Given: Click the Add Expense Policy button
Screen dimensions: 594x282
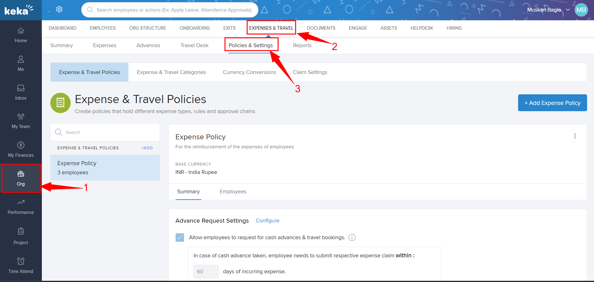Looking at the screenshot, I should click(x=552, y=103).
